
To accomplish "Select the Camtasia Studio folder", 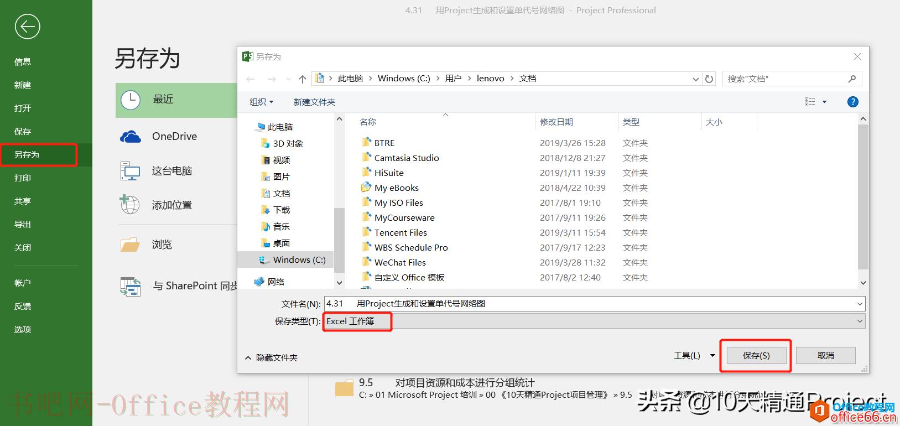I will click(x=407, y=158).
